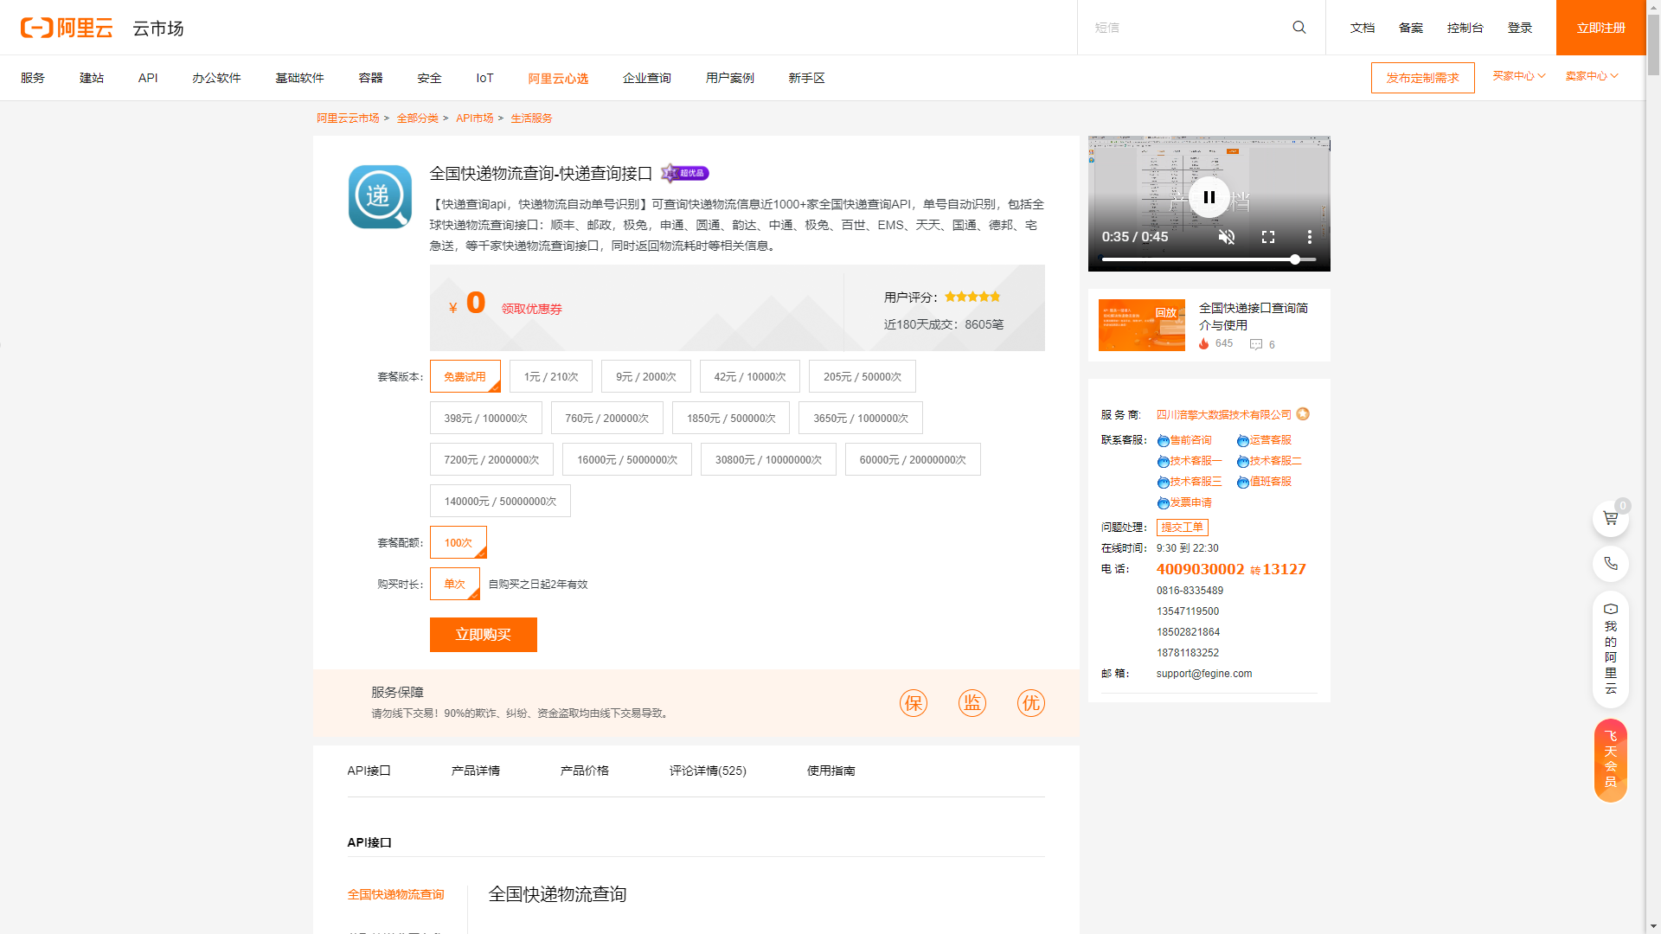Select the 1850元 / 500000次 package

tap(731, 418)
